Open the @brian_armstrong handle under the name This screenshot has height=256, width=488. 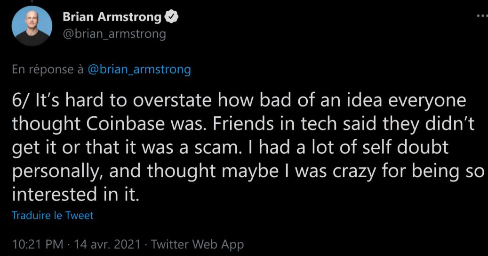pos(114,34)
